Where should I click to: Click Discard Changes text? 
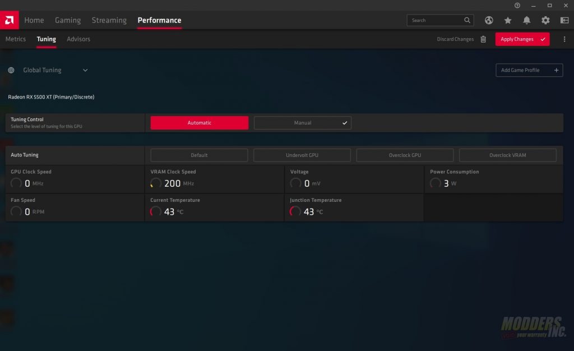pyautogui.click(x=455, y=39)
